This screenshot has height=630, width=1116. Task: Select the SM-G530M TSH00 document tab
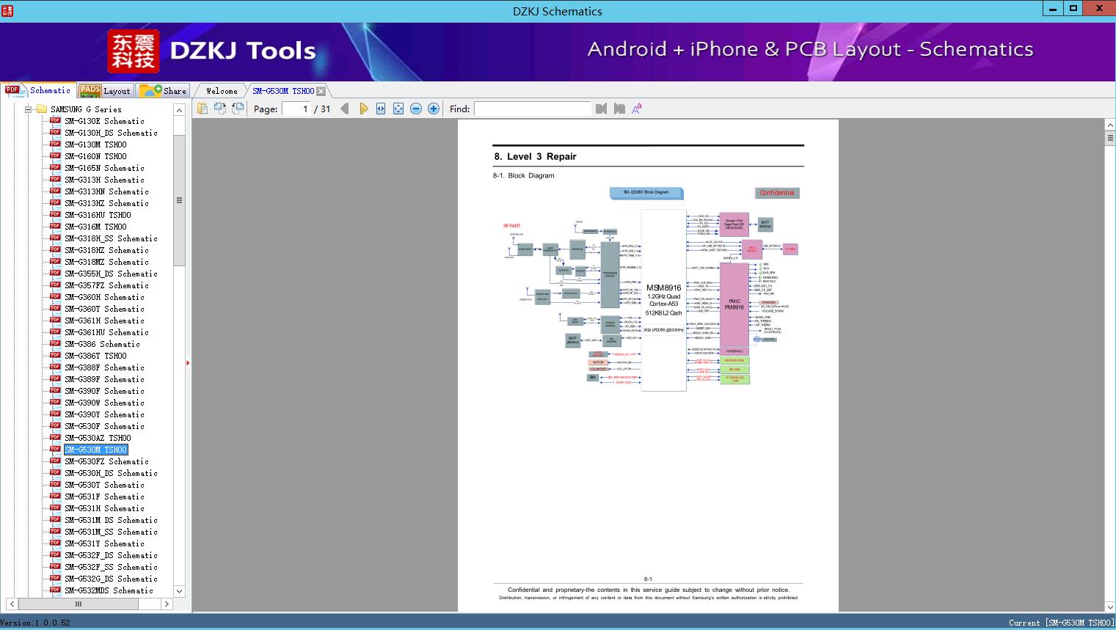pyautogui.click(x=283, y=91)
